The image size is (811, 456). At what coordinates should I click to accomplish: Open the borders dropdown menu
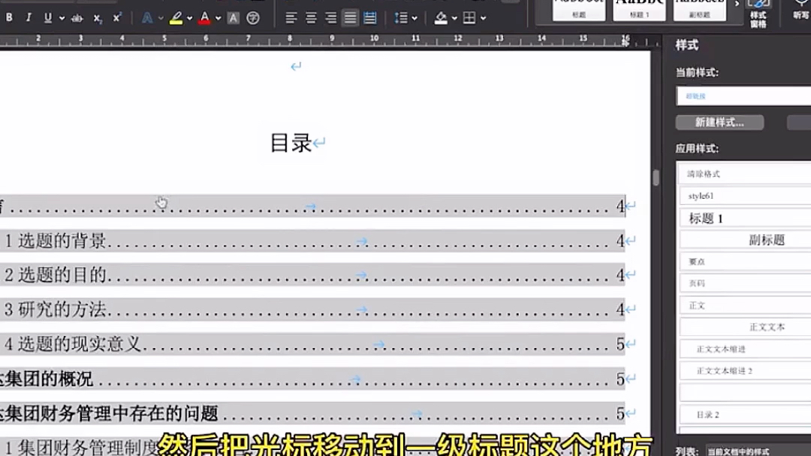(483, 18)
